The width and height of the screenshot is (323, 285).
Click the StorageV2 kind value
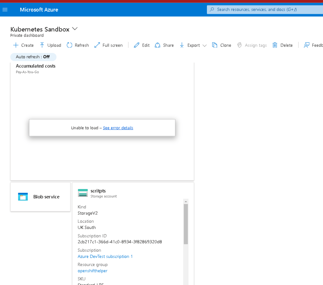coord(88,213)
